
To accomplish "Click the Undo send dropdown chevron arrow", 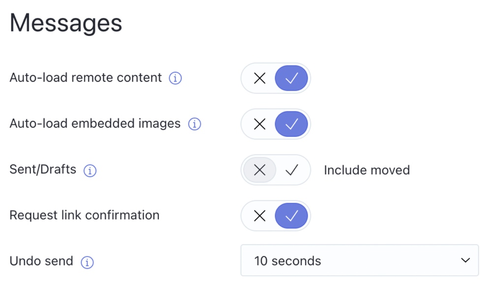I will [465, 260].
